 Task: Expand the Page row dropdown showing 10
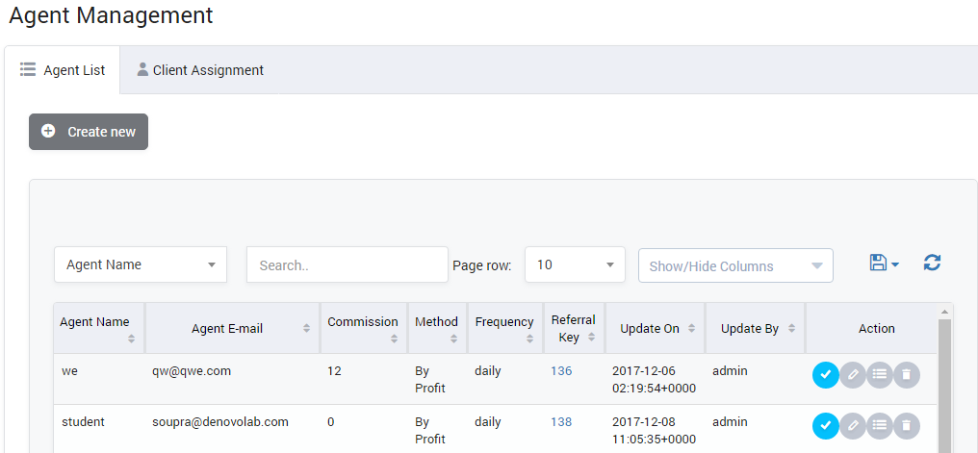575,264
